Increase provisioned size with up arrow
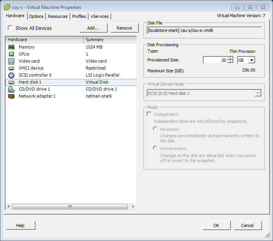 [230, 58]
